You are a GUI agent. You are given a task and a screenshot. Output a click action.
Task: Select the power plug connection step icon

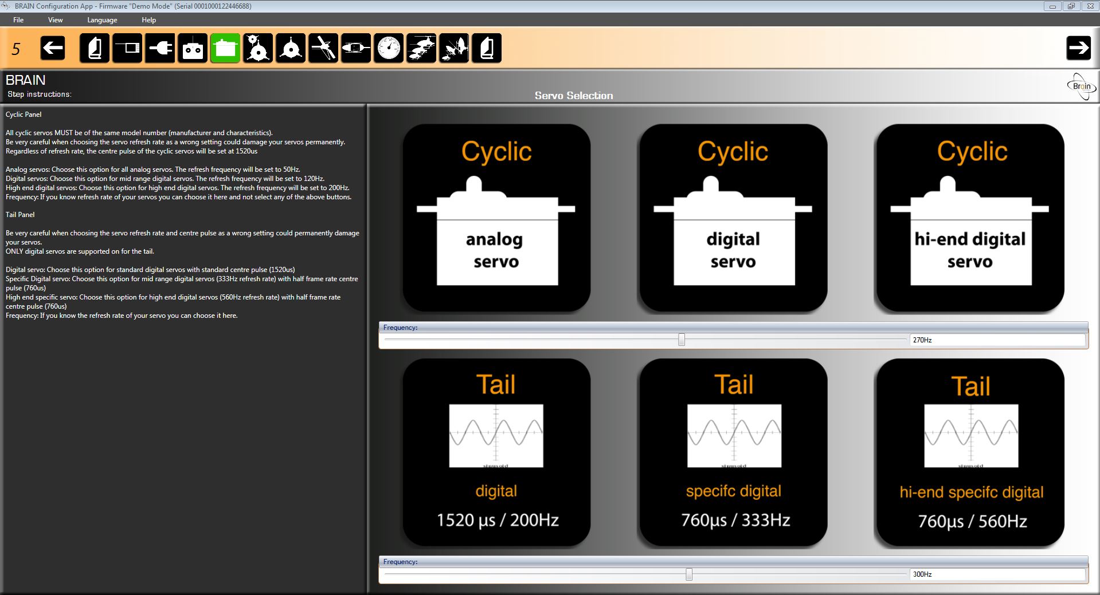(160, 48)
